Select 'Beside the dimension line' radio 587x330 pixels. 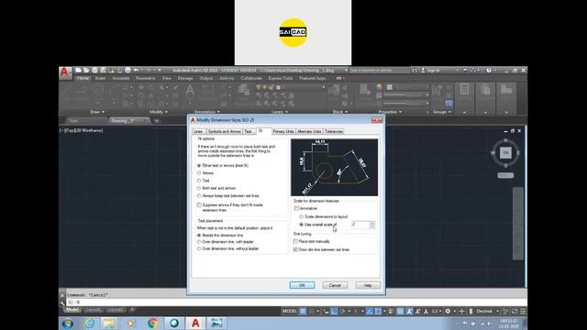(199, 236)
